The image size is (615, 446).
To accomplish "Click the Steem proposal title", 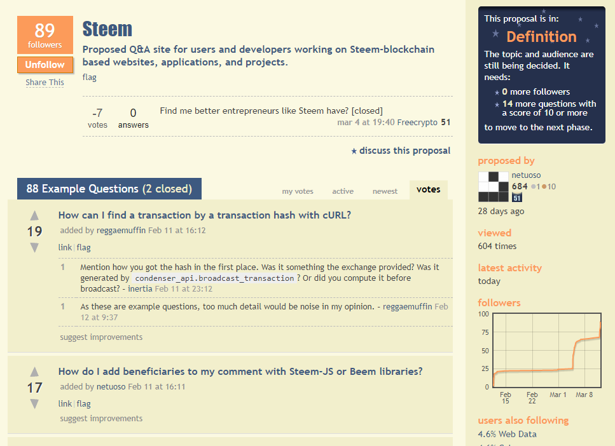I will (107, 29).
